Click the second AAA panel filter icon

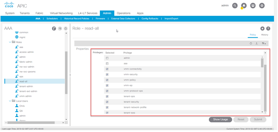(x=60, y=28)
